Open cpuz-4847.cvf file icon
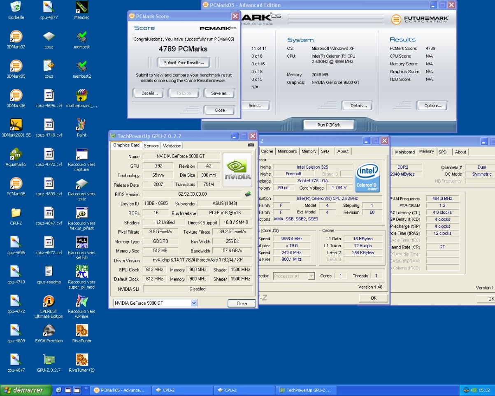495x396 pixels. point(49,213)
